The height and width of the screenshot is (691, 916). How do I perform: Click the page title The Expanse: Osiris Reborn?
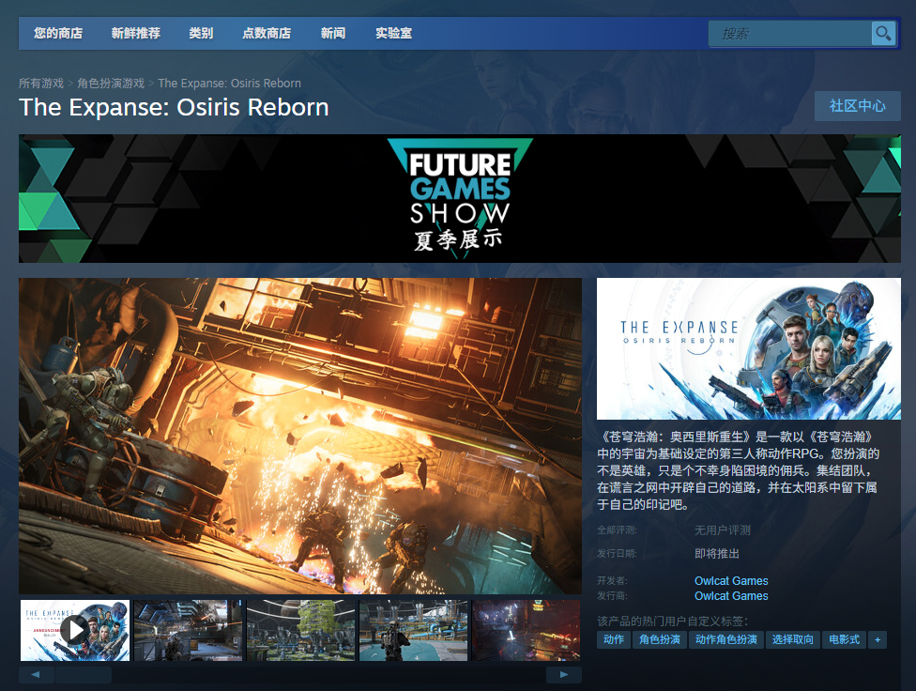(x=174, y=108)
